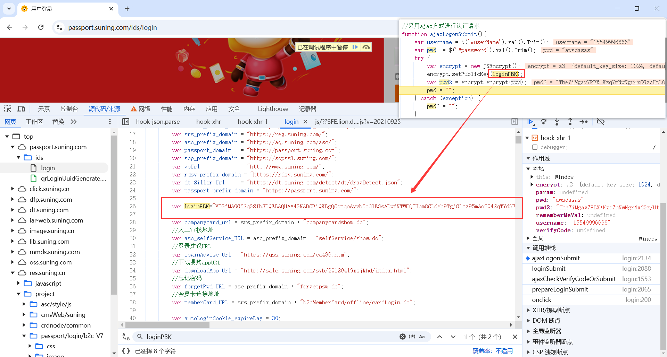Switch to the 控制台 panel

[69, 109]
